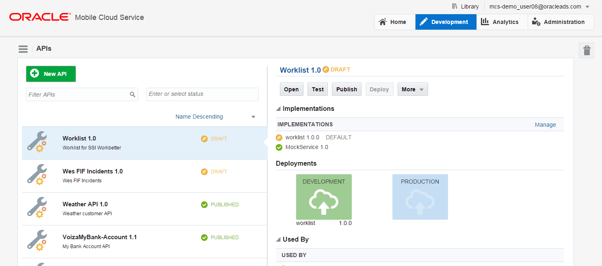
Task: Click the Oracle logo
Action: (x=40, y=17)
